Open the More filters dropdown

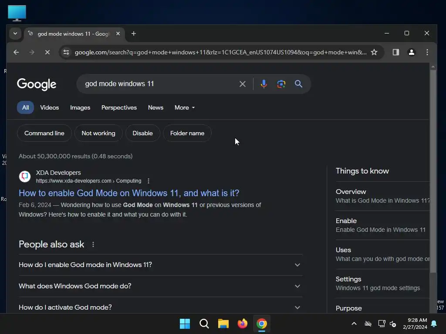click(185, 108)
